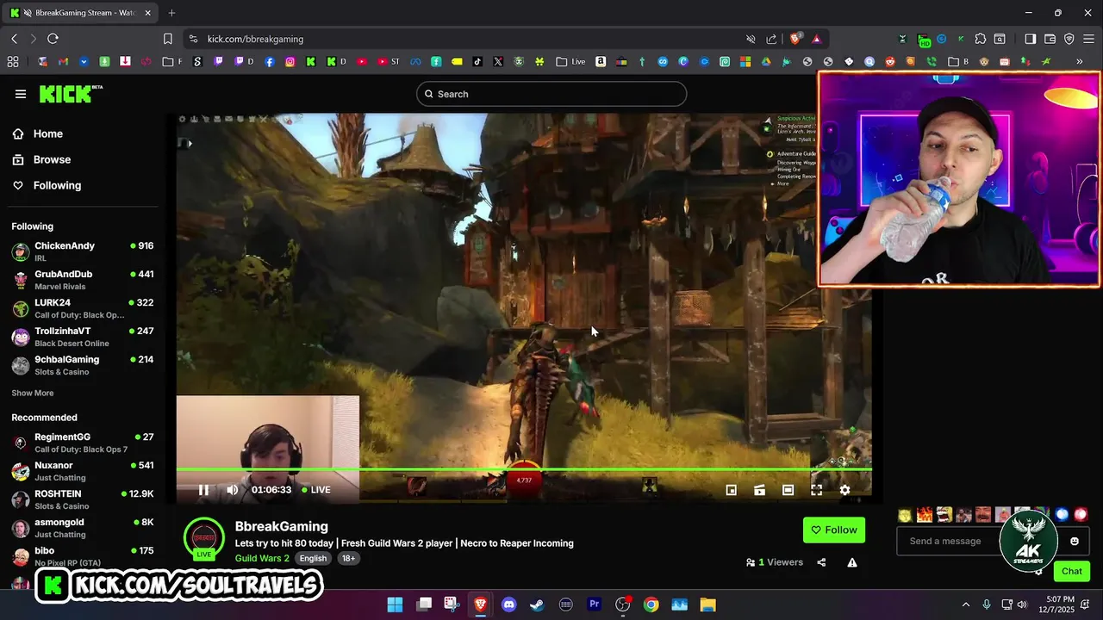Viewport: 1103px width, 620px height.
Task: Open the Brave VPN shield icon
Action: pyautogui.click(x=1069, y=39)
